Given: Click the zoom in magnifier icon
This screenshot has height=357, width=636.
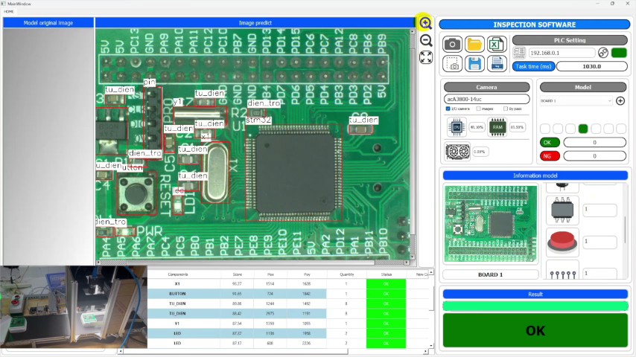Looking at the screenshot, I should (x=425, y=23).
